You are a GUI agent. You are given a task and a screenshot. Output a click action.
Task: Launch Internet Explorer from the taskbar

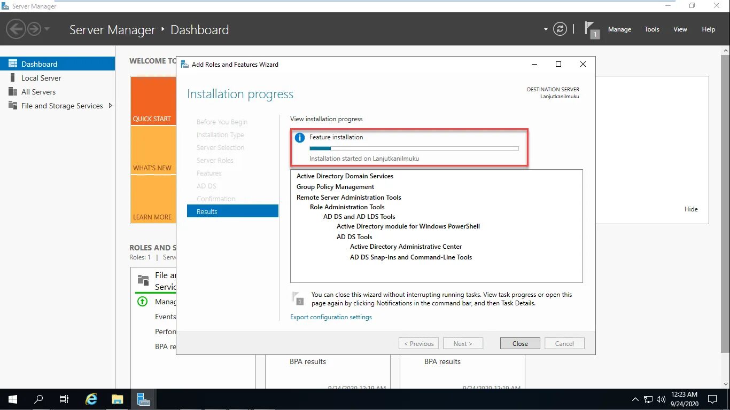[x=92, y=399]
